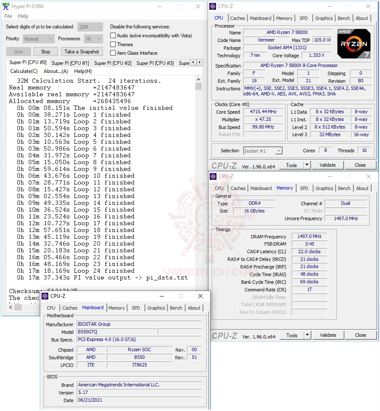Click the CPU-Z icon in the Memory window's title bar

coord(213,176)
